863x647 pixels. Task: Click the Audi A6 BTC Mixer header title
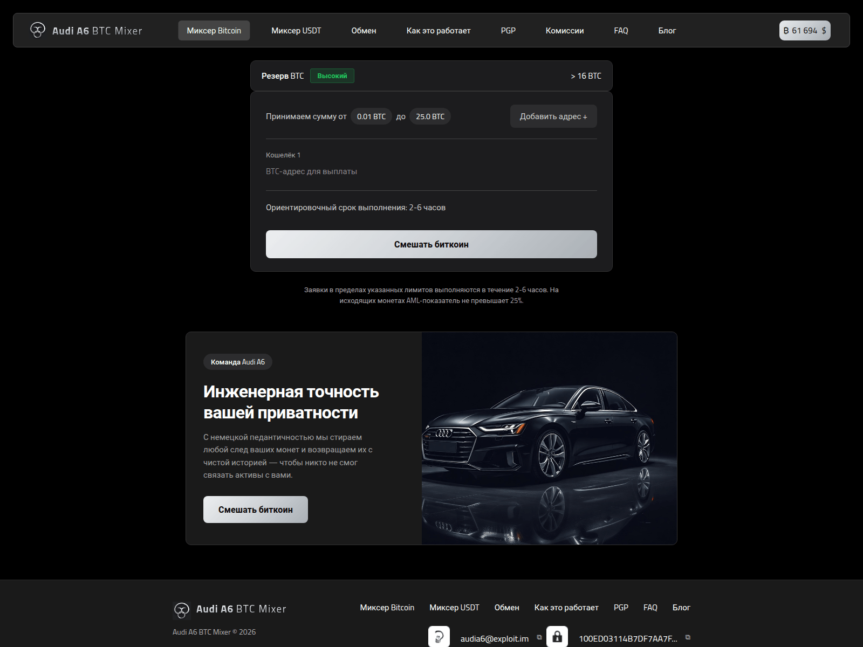click(x=97, y=31)
